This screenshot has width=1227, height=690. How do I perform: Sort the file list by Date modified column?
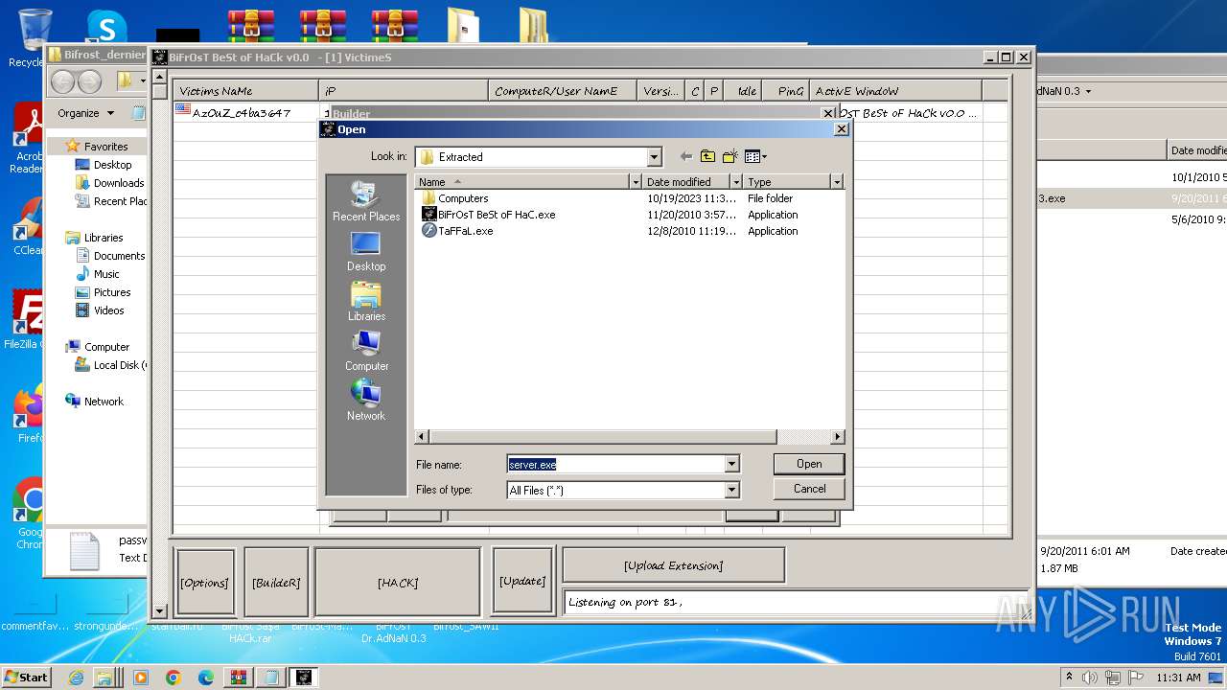pos(686,182)
